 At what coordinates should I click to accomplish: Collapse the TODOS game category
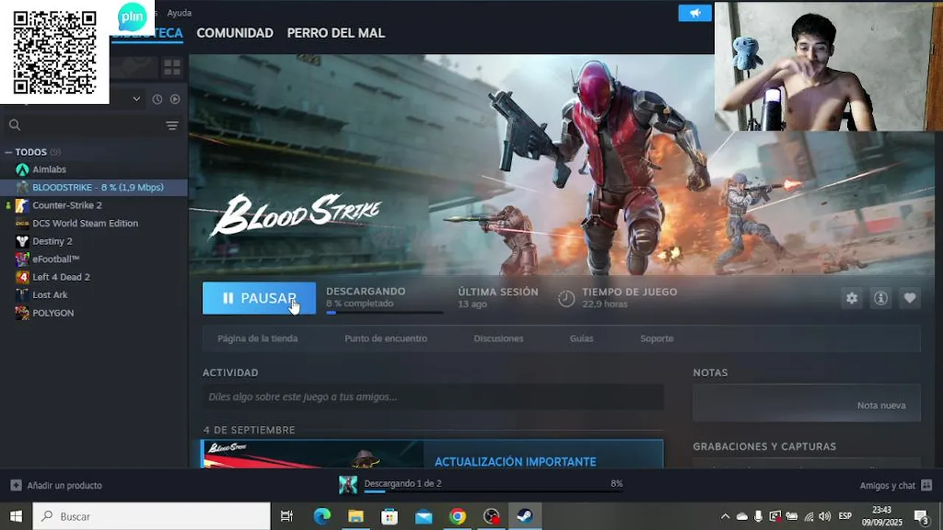pos(8,152)
